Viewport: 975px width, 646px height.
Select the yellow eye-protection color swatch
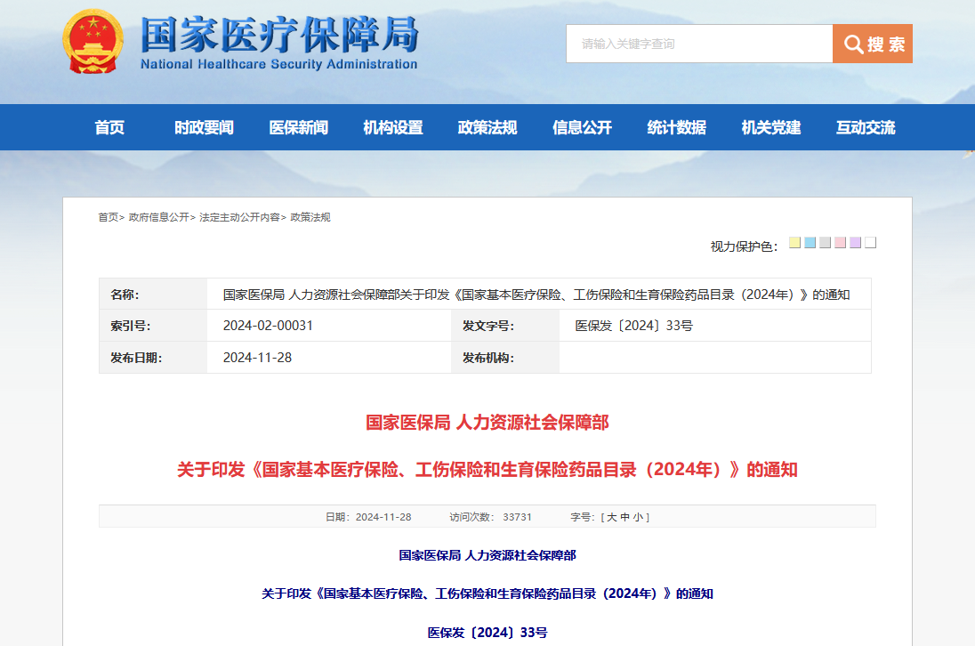[794, 243]
